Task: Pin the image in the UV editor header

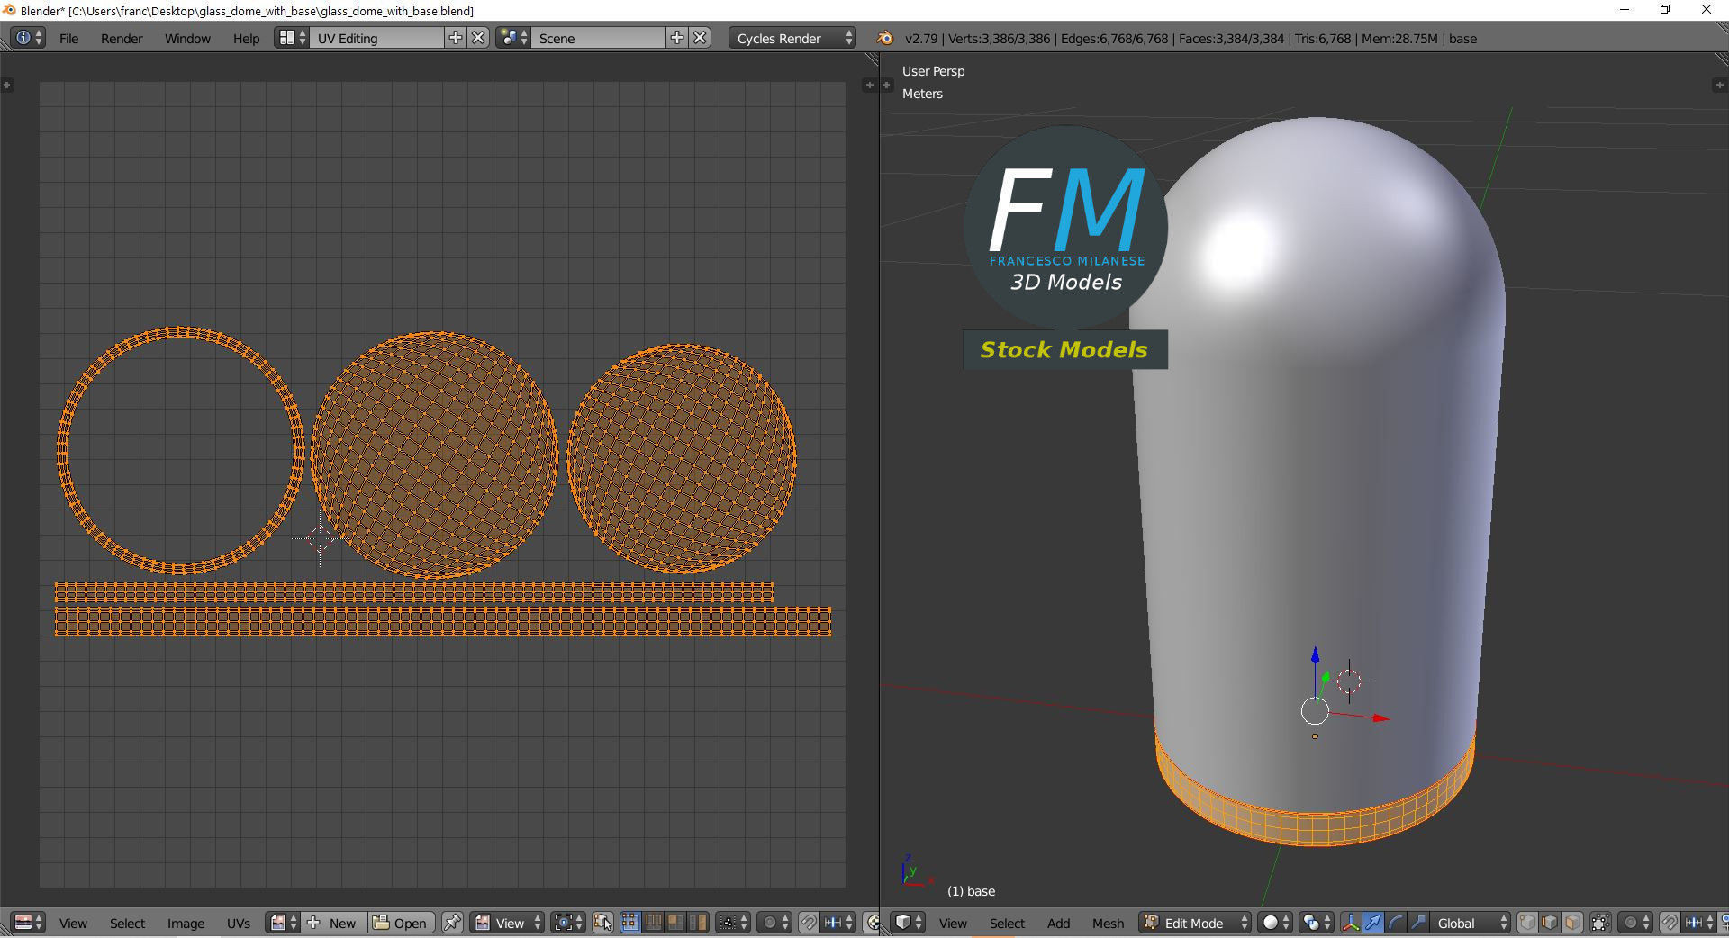Action: tap(452, 923)
